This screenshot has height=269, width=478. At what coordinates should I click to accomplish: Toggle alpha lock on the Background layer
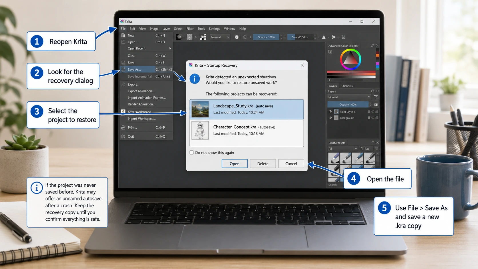coord(377,118)
